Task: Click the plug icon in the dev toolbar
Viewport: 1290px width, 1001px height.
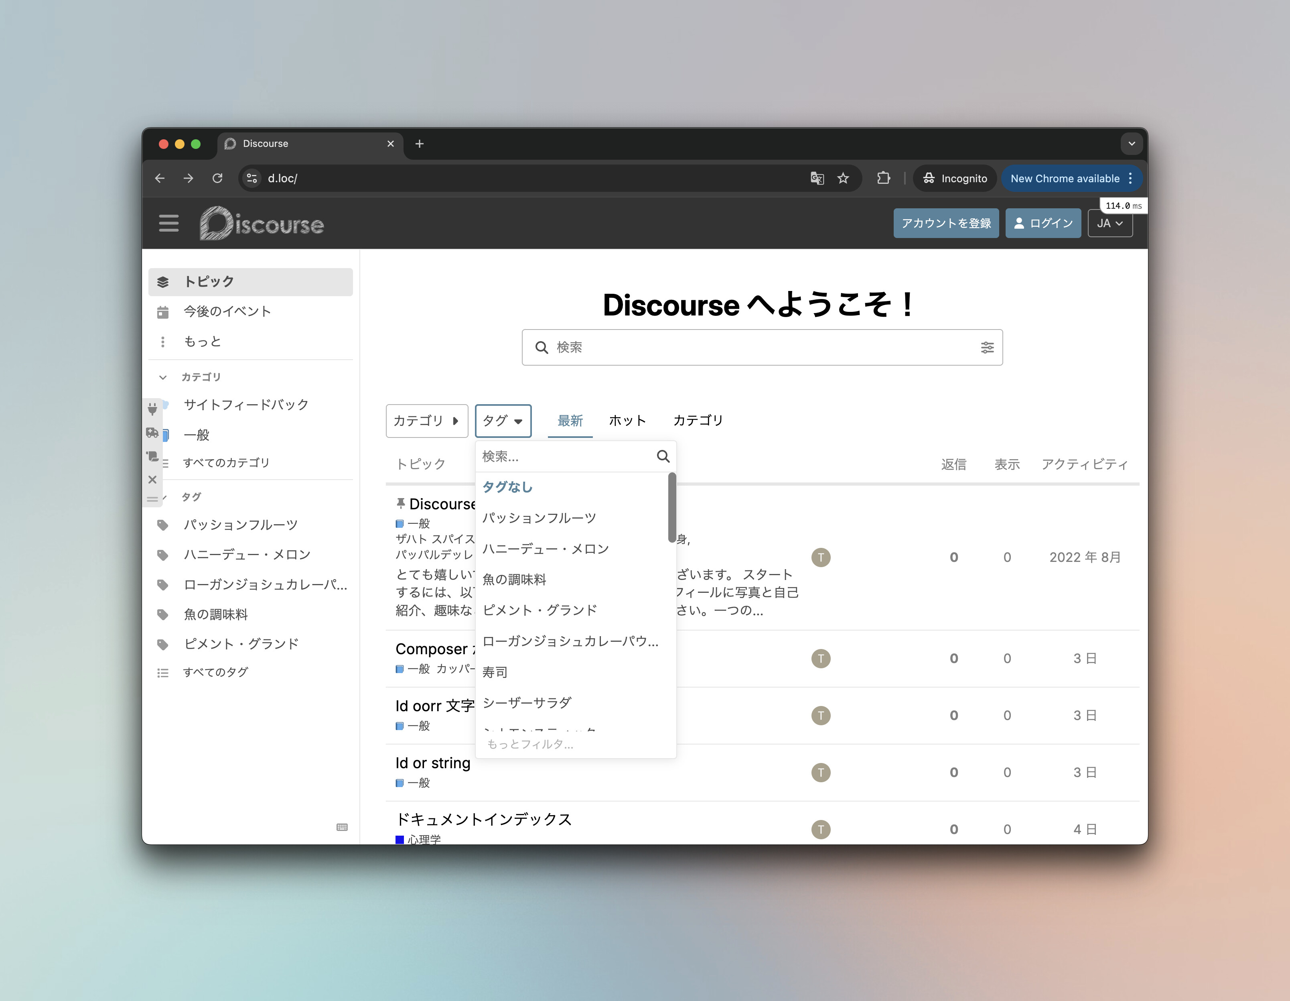Action: pyautogui.click(x=152, y=408)
